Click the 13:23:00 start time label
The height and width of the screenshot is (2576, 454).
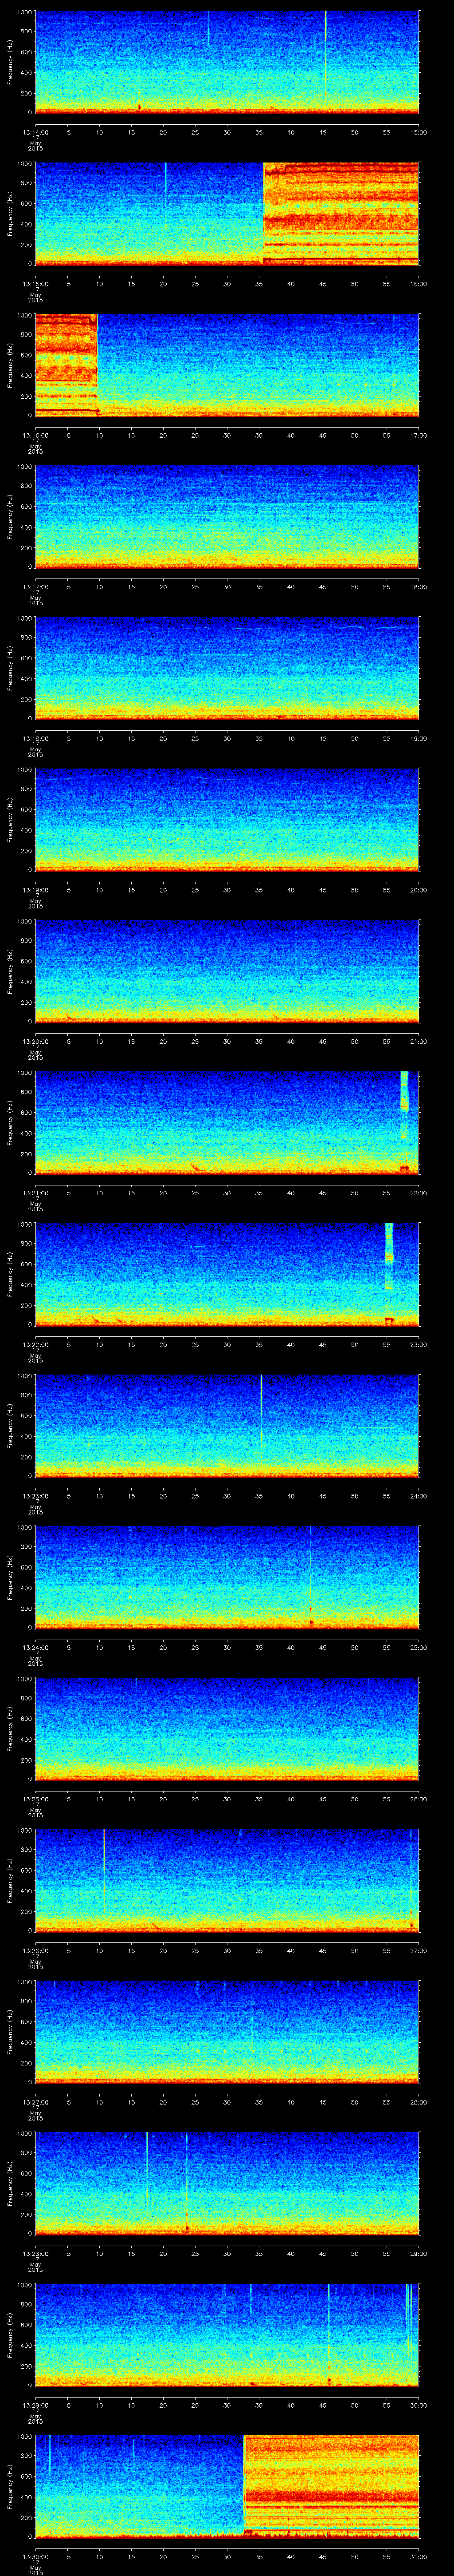[x=35, y=1496]
